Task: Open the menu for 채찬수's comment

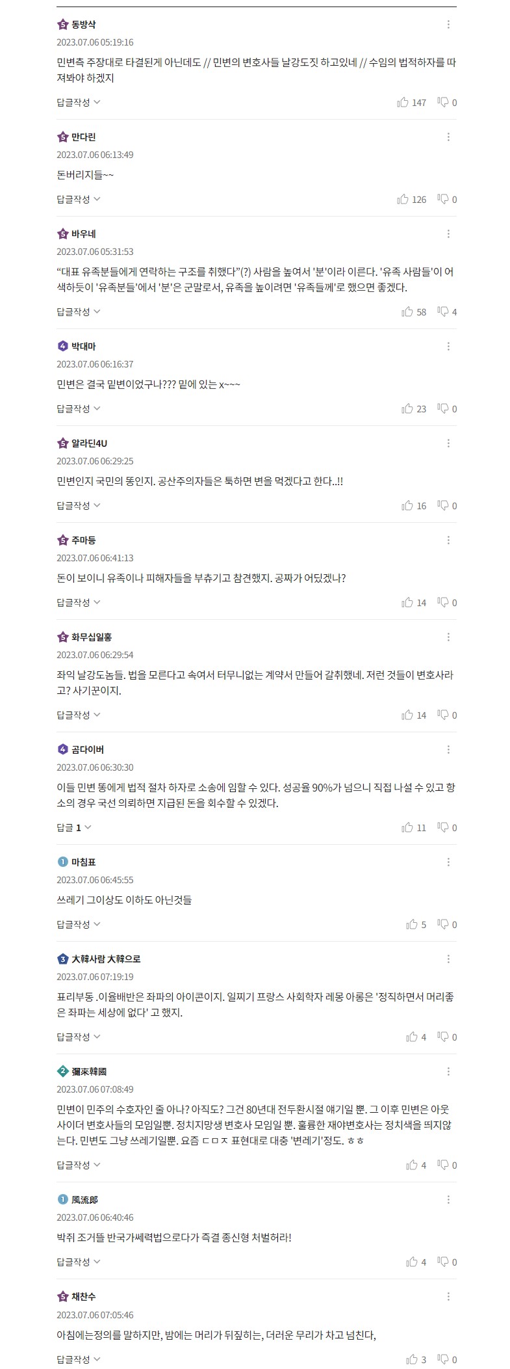Action: (448, 1296)
